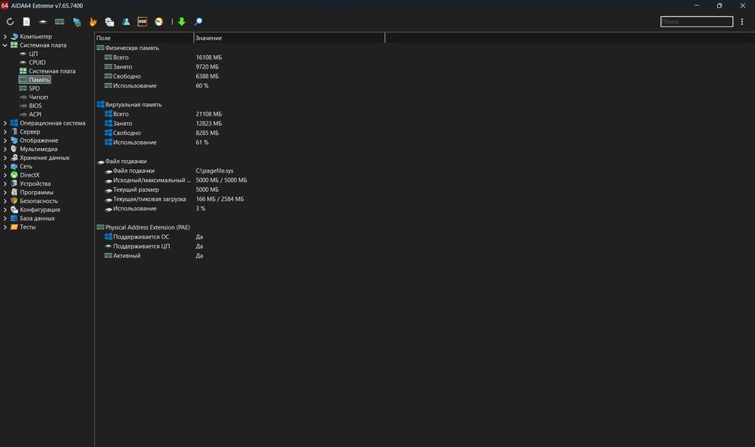This screenshot has width=755, height=447.
Task: Expand the Сервер tree node
Action: (x=5, y=132)
